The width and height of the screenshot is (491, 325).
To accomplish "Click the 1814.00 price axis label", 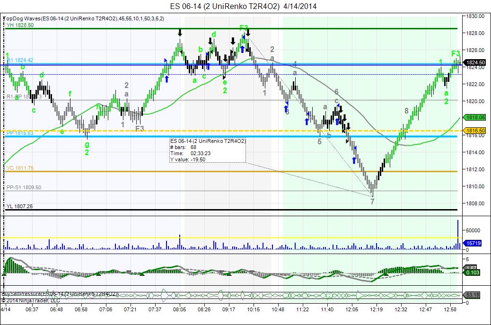I will point(475,152).
